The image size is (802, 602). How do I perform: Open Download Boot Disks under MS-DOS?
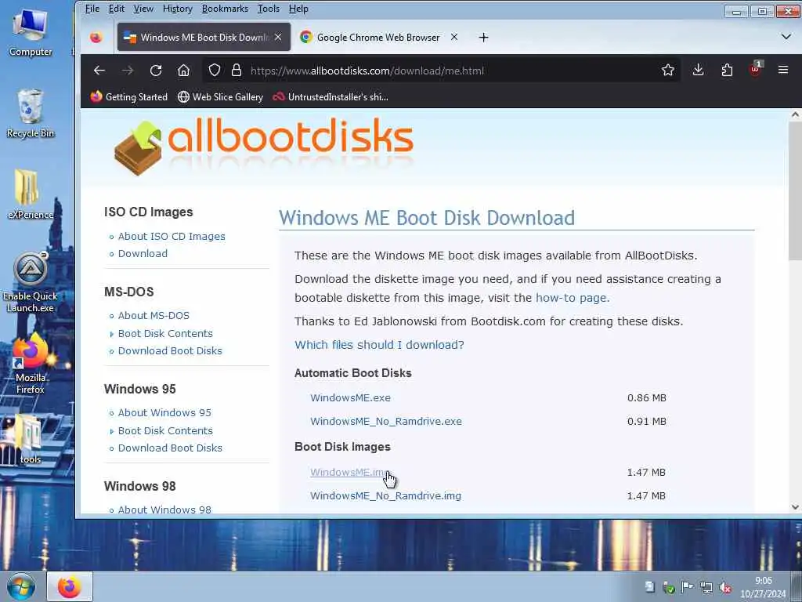[x=170, y=350]
